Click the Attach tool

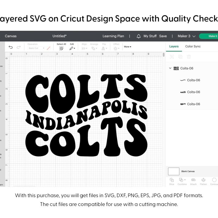point(193,181)
